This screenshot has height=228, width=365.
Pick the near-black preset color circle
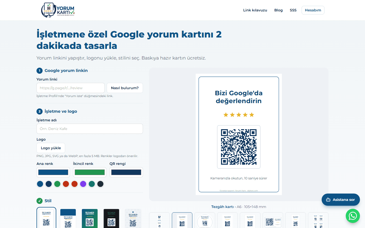tap(100, 184)
